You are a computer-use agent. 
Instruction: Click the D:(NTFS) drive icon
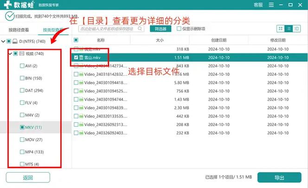(x=15, y=41)
